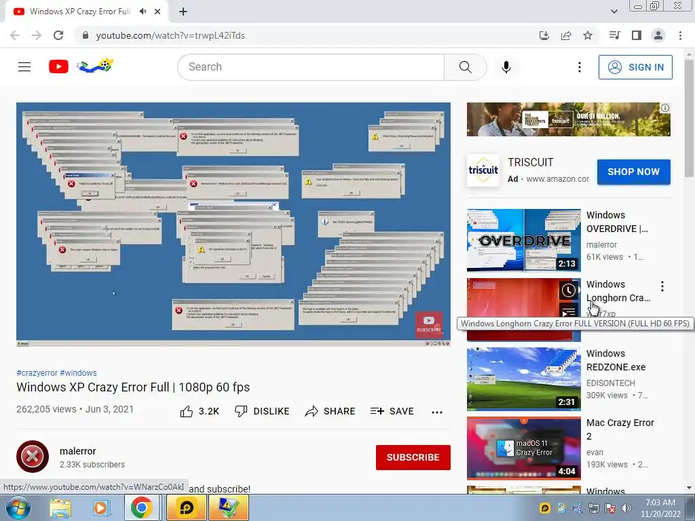Viewport: 695px width, 521px height.
Task: Open the YouTube hamburger guide menu
Action: pos(24,67)
